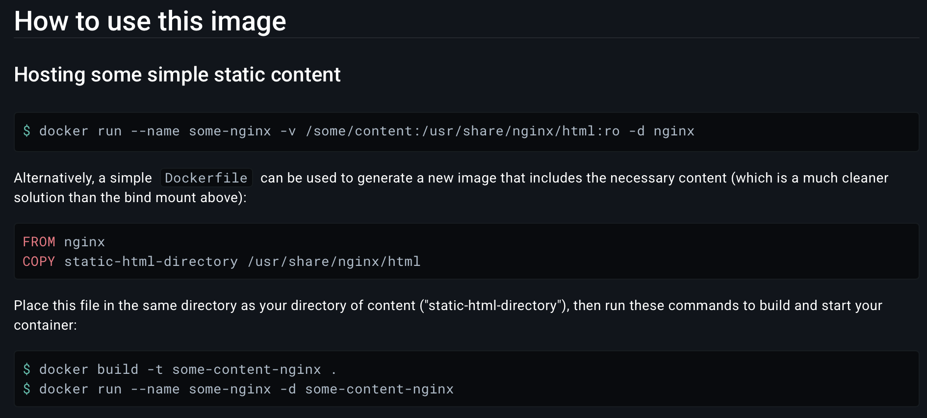The image size is (927, 418).
Task: Click the -d flag in the last docker run line
Action: [288, 389]
